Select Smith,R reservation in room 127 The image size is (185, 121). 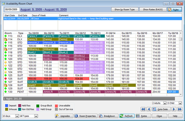pos(35,82)
